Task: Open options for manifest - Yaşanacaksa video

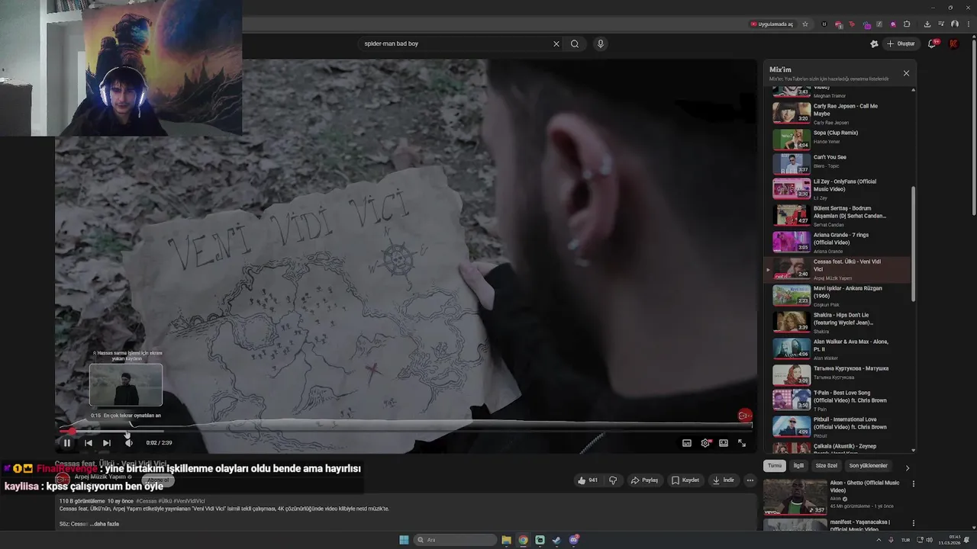Action: pos(914,523)
